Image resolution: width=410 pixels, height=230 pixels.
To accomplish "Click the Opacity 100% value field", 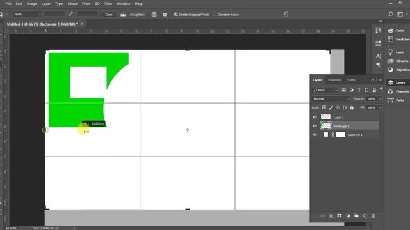I will tap(372, 99).
